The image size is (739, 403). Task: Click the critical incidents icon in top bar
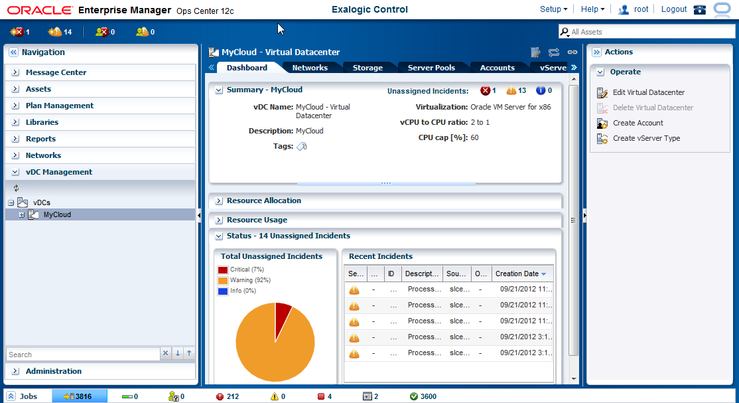(x=17, y=32)
